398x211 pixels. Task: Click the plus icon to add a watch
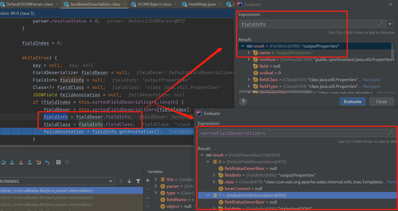(148, 180)
